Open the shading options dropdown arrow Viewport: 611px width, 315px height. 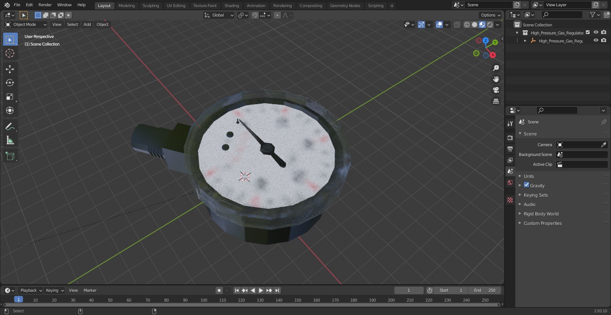(x=497, y=25)
